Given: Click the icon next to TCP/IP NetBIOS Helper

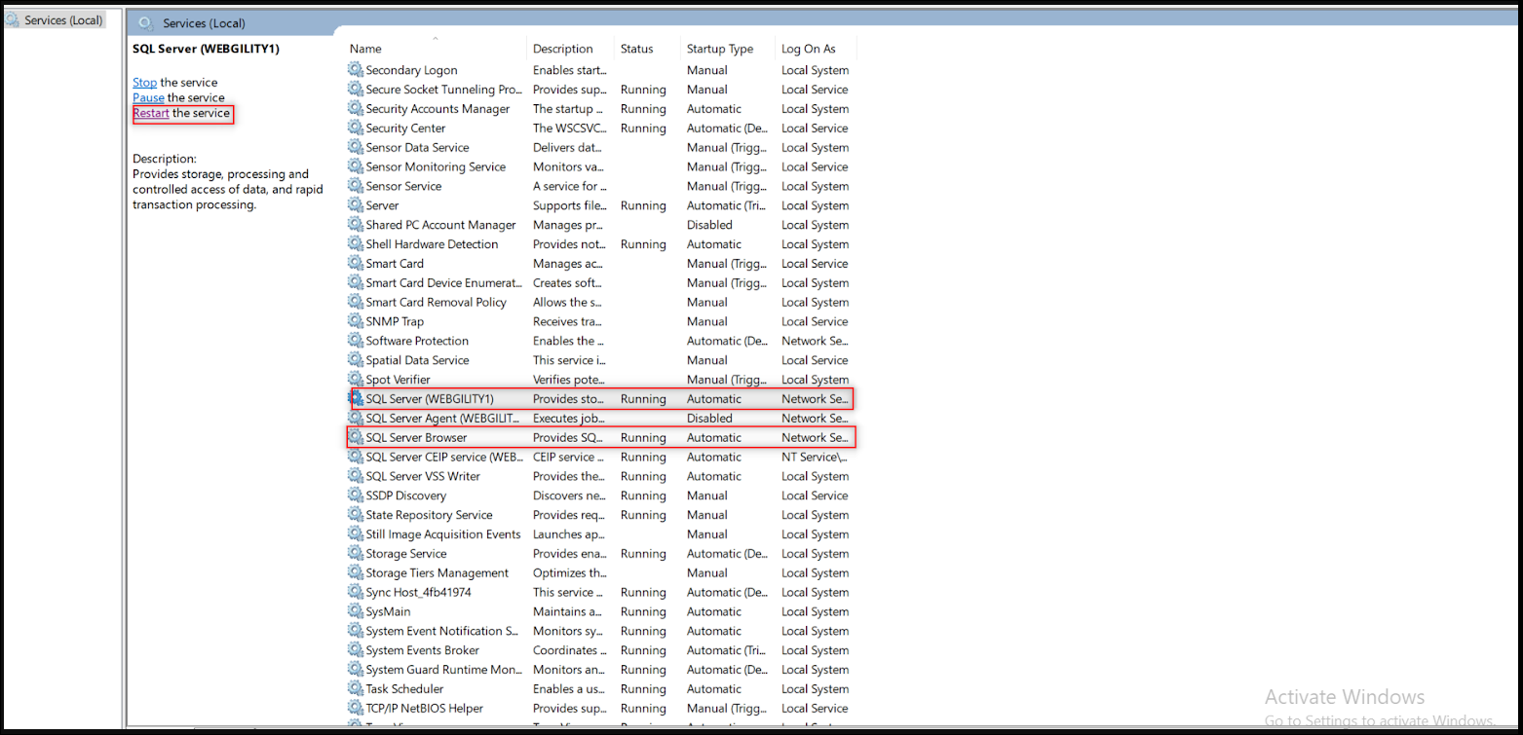Looking at the screenshot, I should (x=356, y=708).
